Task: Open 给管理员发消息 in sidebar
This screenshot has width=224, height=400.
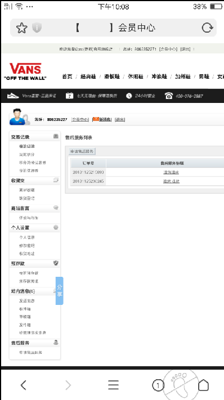Action: point(33,333)
